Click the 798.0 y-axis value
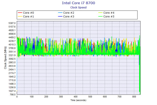Image resolution: width=157 pixels, height=105 pixels. (13, 94)
